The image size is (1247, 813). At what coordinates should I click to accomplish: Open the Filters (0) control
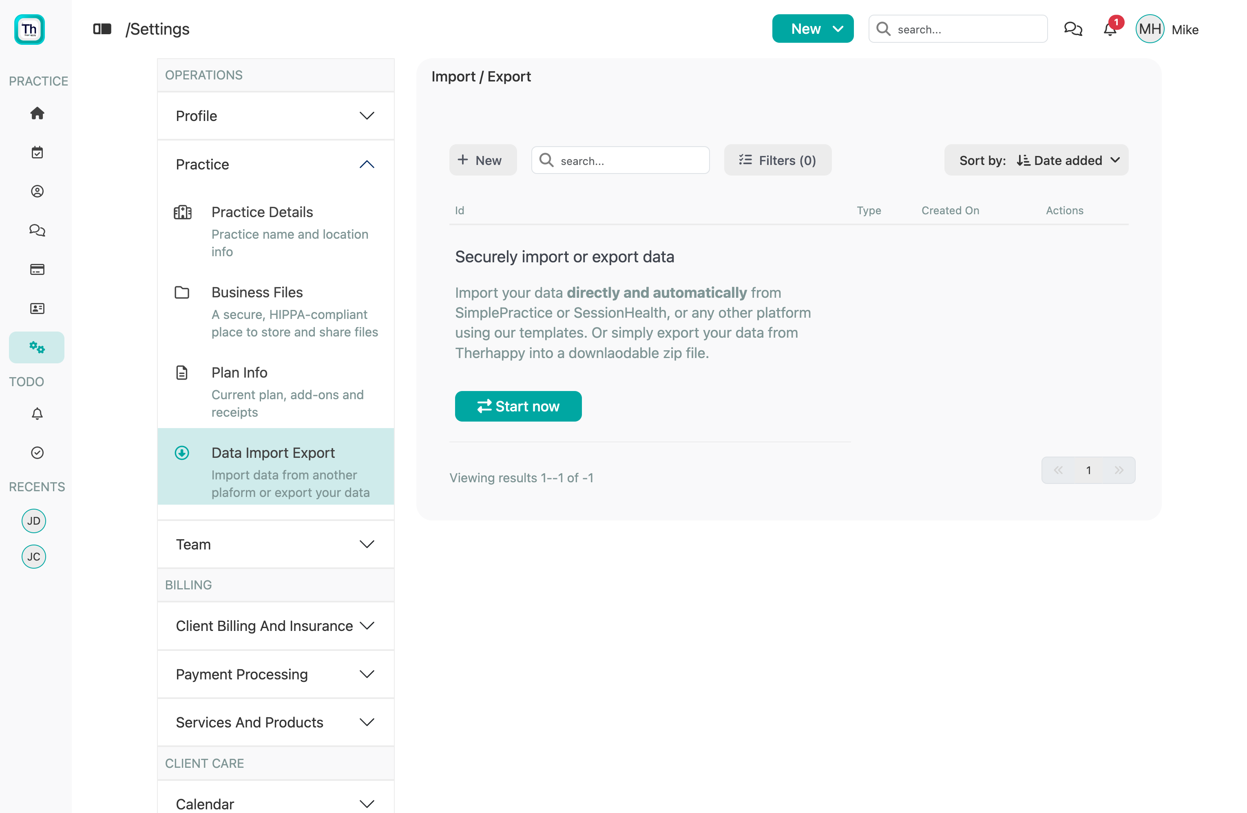click(x=778, y=160)
